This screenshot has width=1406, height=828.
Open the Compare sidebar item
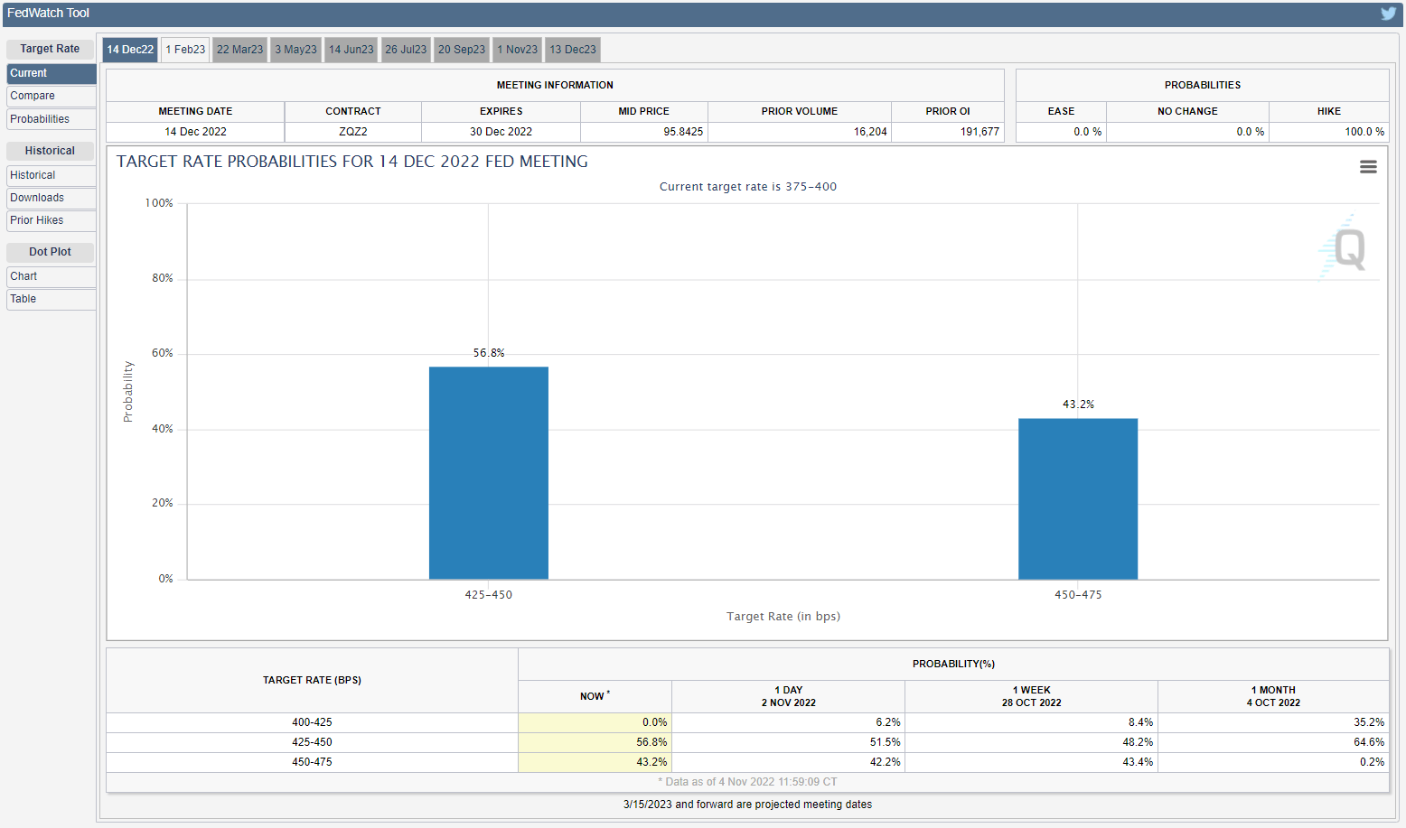coord(51,96)
